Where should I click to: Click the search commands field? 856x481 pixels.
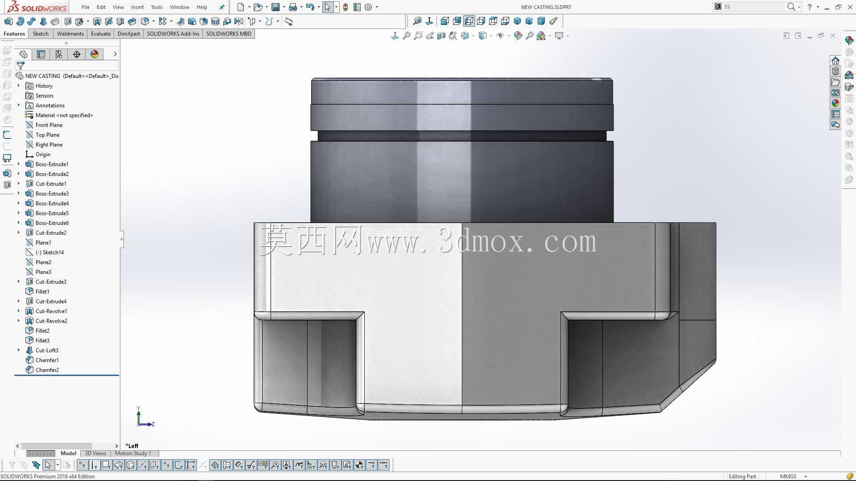click(x=753, y=7)
